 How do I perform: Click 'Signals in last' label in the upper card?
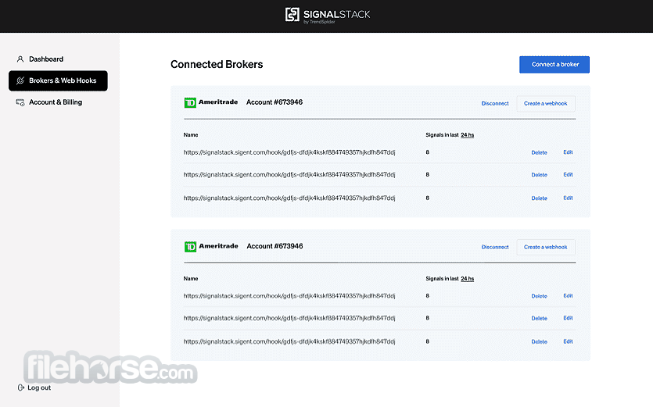[442, 135]
